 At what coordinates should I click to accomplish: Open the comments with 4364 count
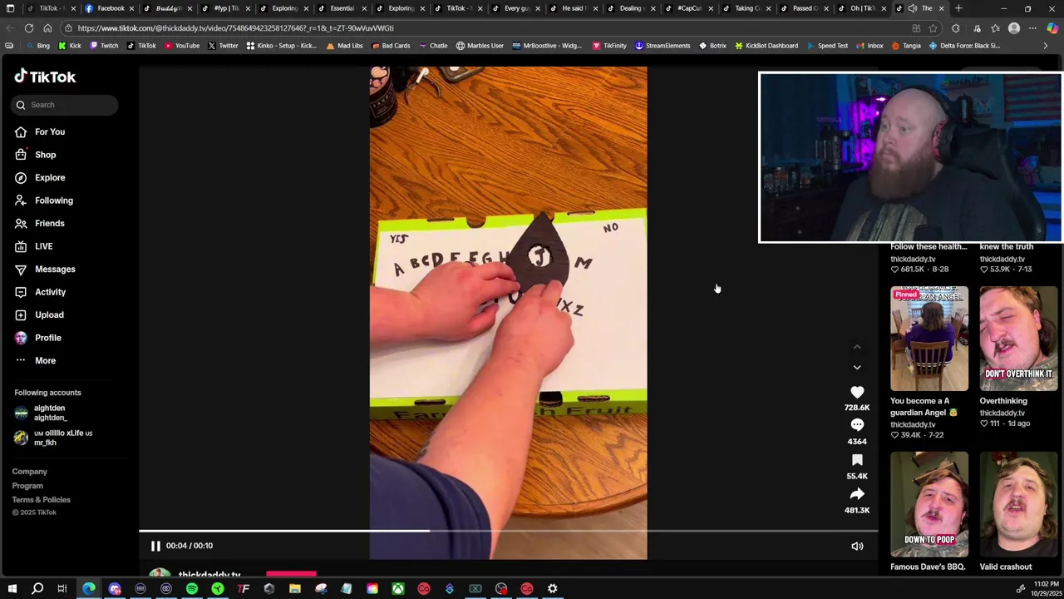click(x=857, y=425)
